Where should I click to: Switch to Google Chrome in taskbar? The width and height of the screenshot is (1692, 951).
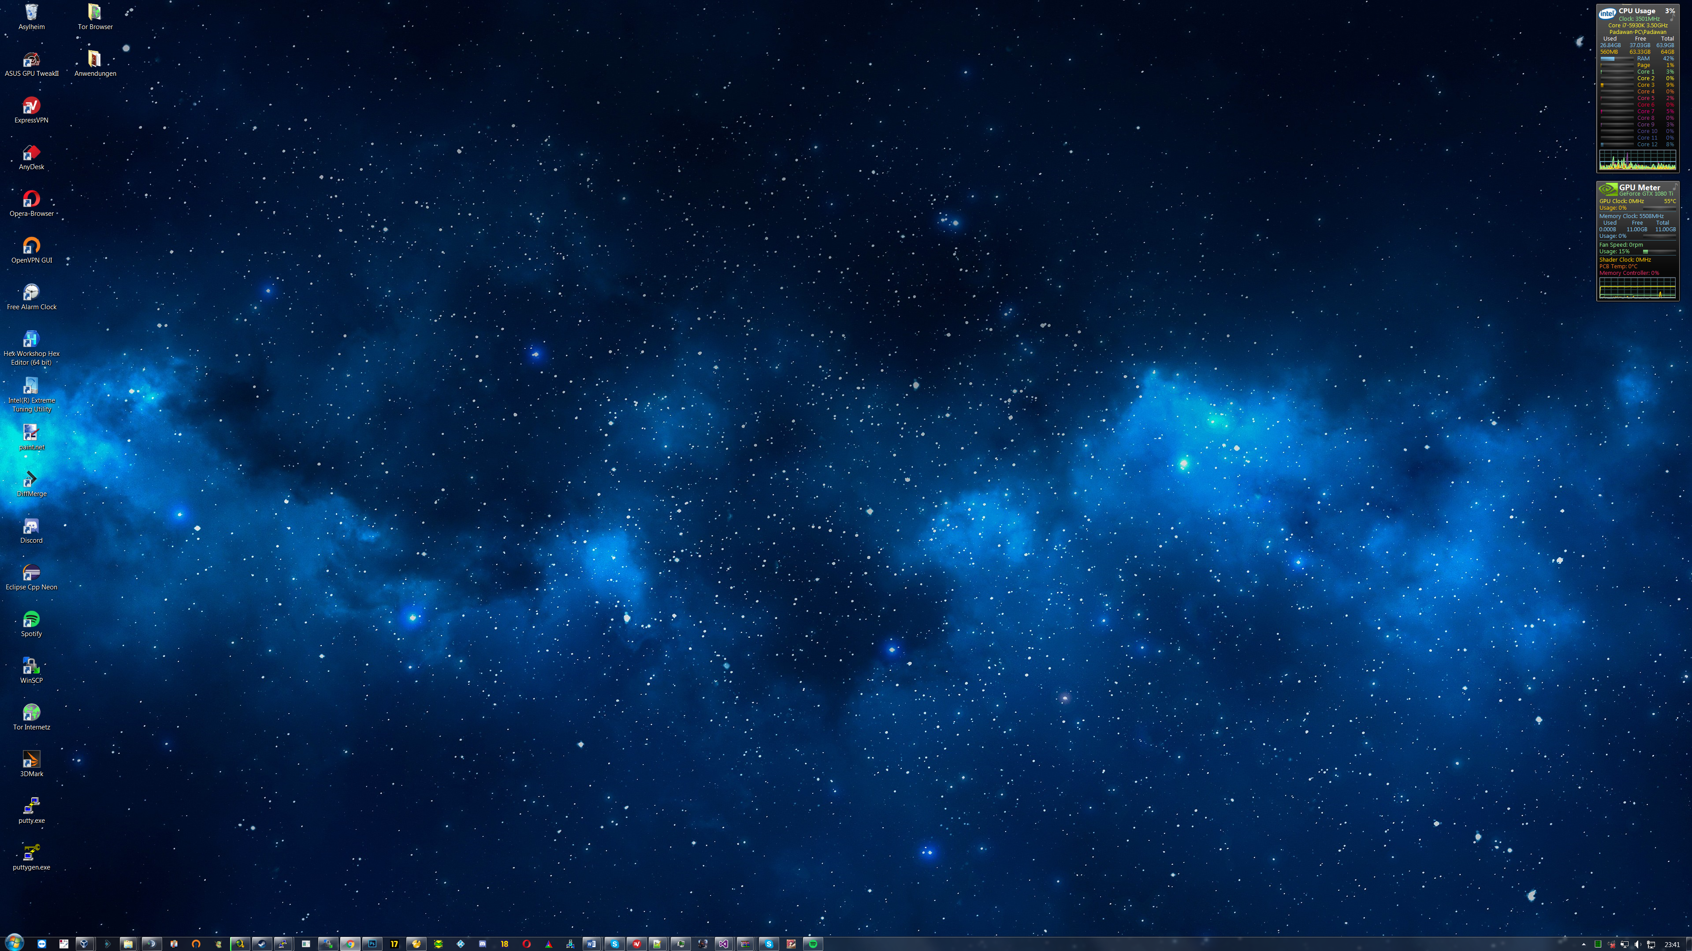[x=350, y=944]
